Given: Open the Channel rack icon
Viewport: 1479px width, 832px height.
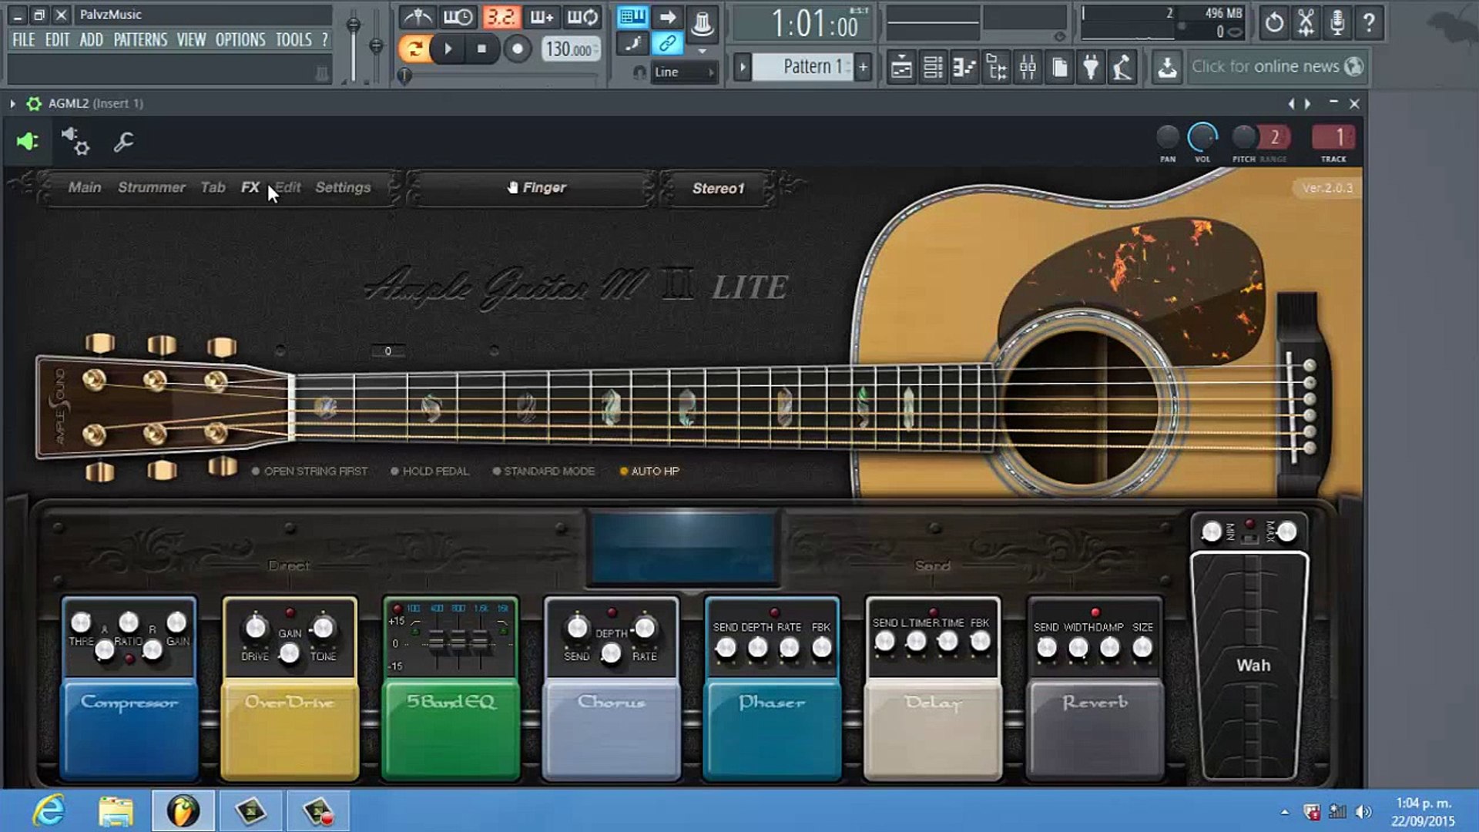Looking at the screenshot, I should [x=933, y=68].
